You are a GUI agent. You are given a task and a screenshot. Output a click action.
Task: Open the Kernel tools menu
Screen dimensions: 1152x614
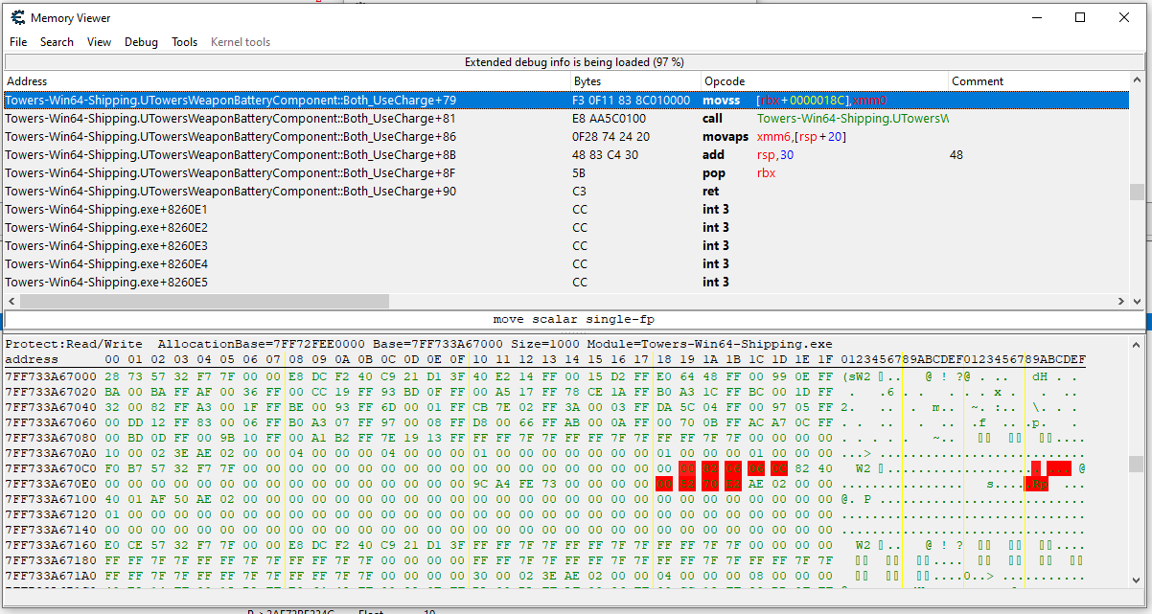[241, 42]
